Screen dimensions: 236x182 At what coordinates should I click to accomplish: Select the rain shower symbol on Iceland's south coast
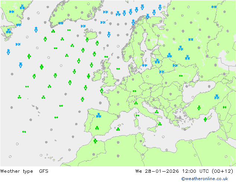[87, 40]
